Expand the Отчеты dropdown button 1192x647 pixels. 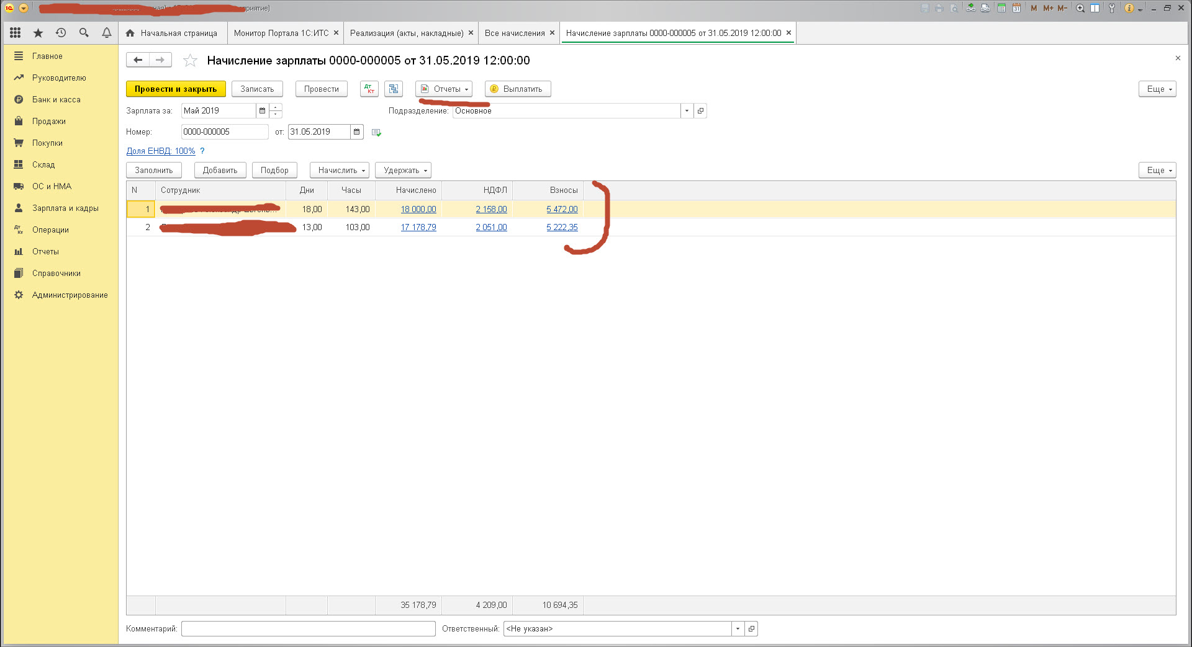444,89
